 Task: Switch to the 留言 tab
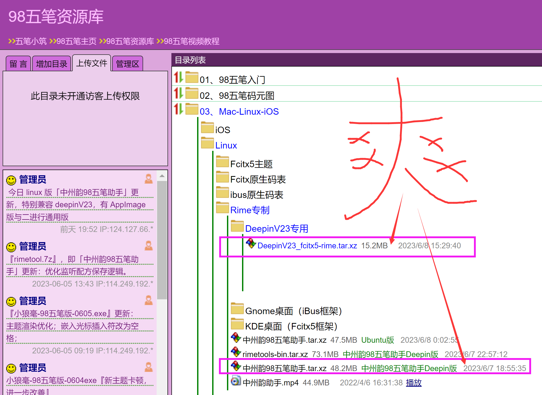click(18, 64)
